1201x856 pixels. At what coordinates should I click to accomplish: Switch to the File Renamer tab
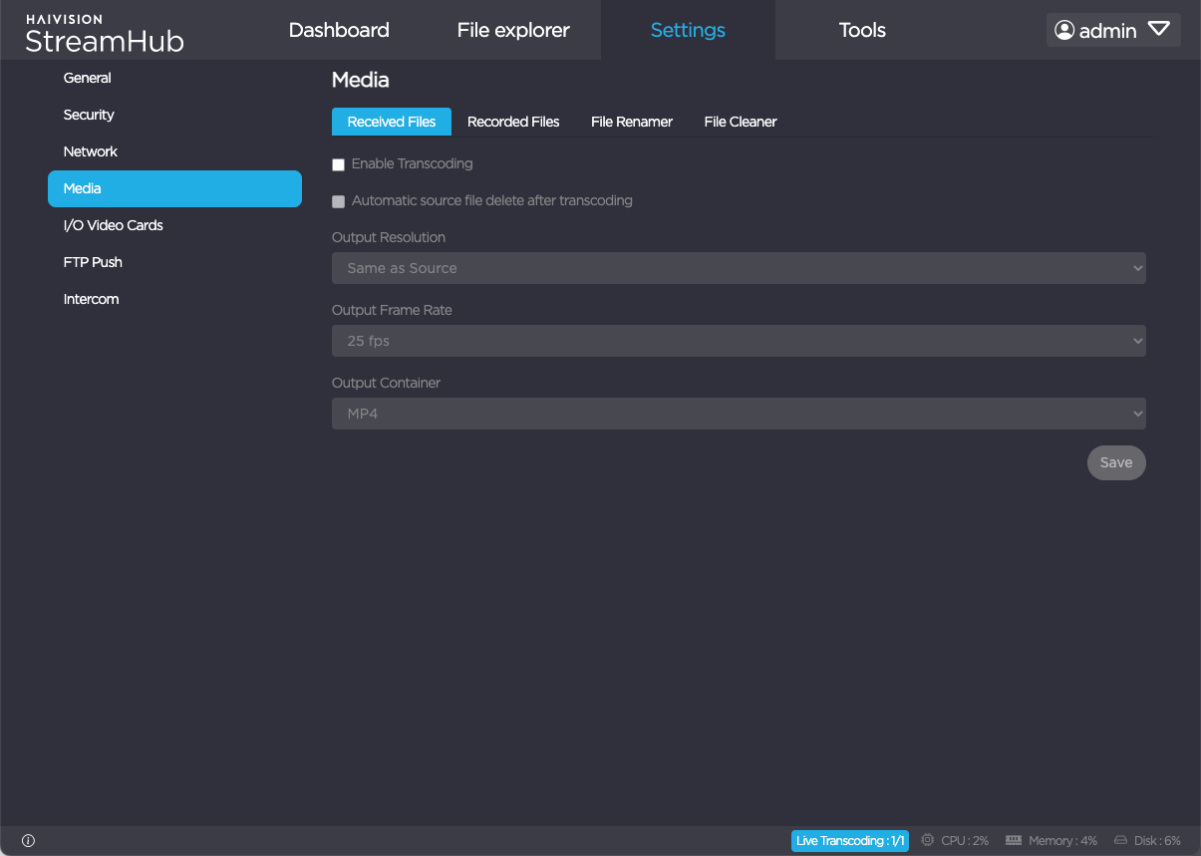click(632, 122)
